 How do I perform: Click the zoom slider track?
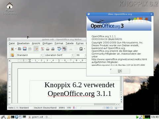120,108
